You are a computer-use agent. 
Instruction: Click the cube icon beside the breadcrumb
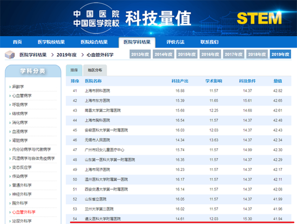coord(10,55)
